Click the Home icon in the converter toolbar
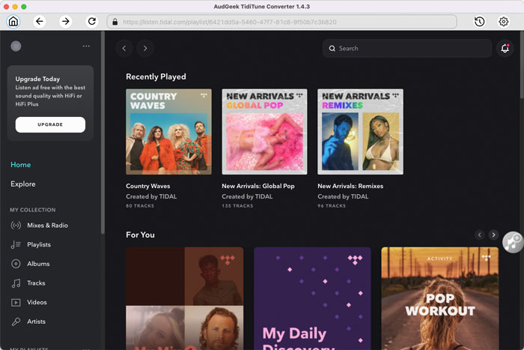Viewport: 524px width, 350px height. [13, 22]
